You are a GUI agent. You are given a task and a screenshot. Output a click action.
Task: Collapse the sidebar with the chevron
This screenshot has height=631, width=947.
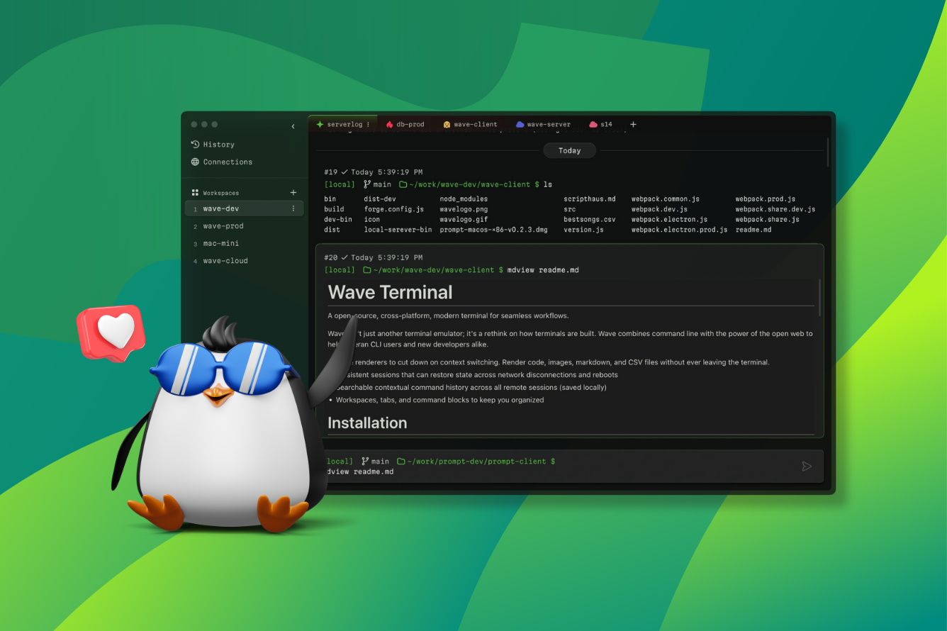point(293,127)
